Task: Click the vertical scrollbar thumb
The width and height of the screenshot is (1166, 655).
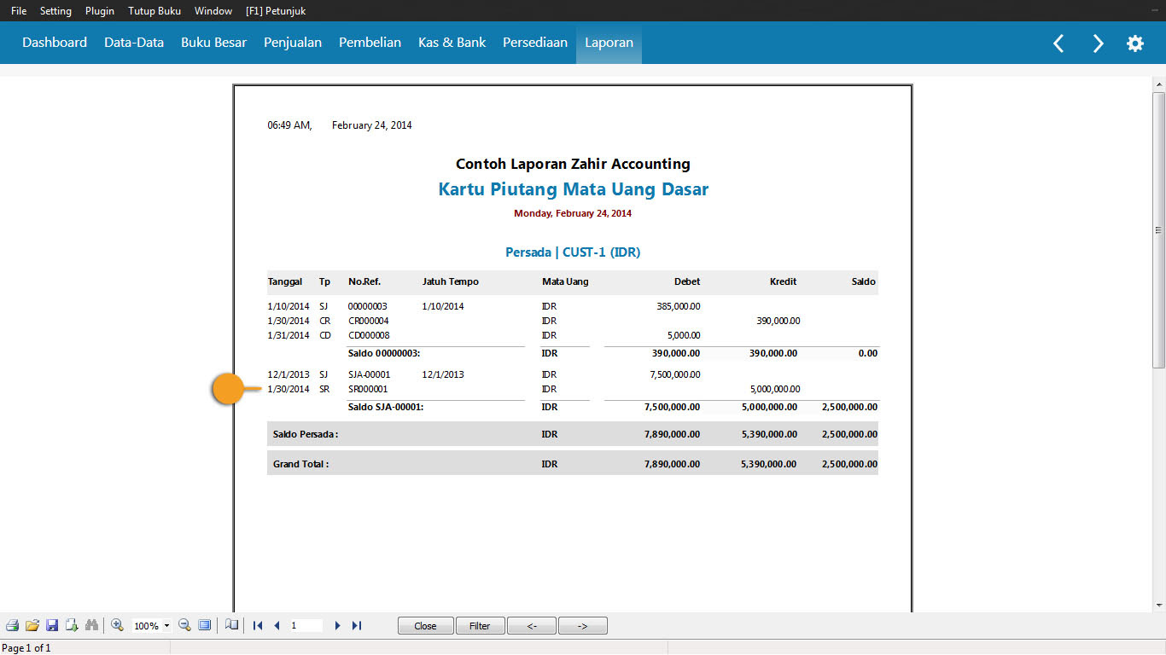Action: (1158, 229)
